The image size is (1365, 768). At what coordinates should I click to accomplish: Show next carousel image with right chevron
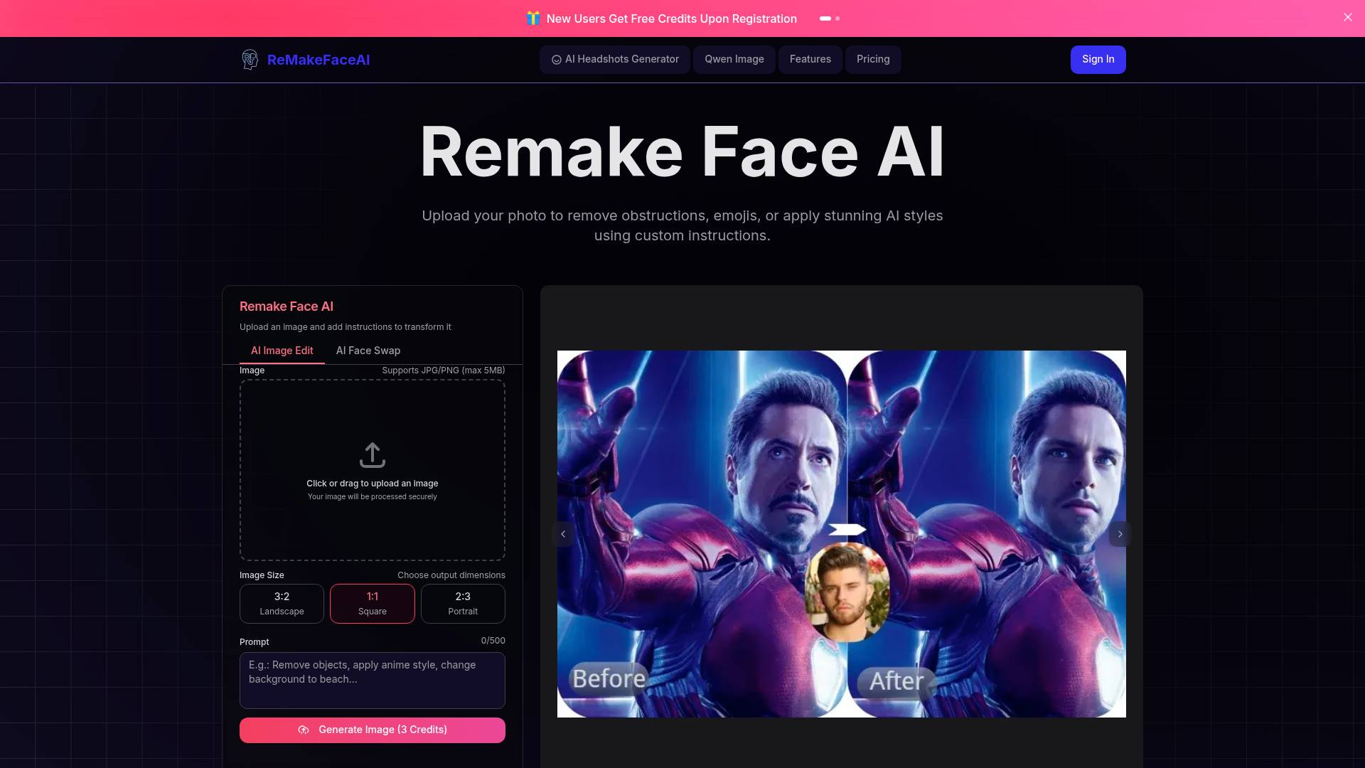click(1120, 534)
